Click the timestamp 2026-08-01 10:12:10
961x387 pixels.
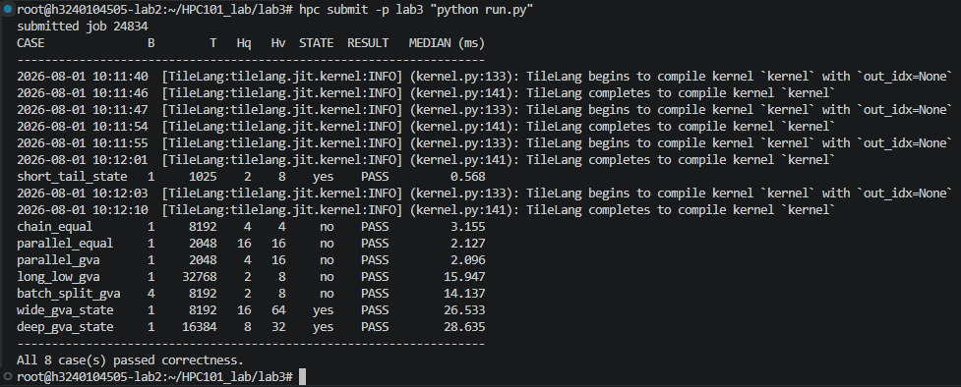point(83,210)
